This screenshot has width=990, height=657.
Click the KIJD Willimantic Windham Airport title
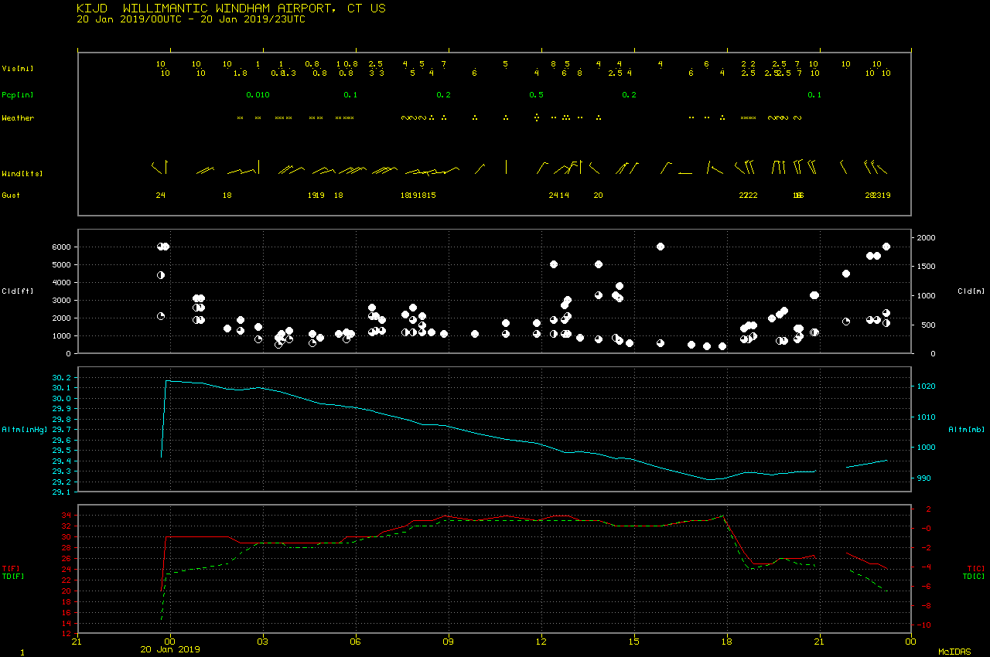pyautogui.click(x=231, y=9)
